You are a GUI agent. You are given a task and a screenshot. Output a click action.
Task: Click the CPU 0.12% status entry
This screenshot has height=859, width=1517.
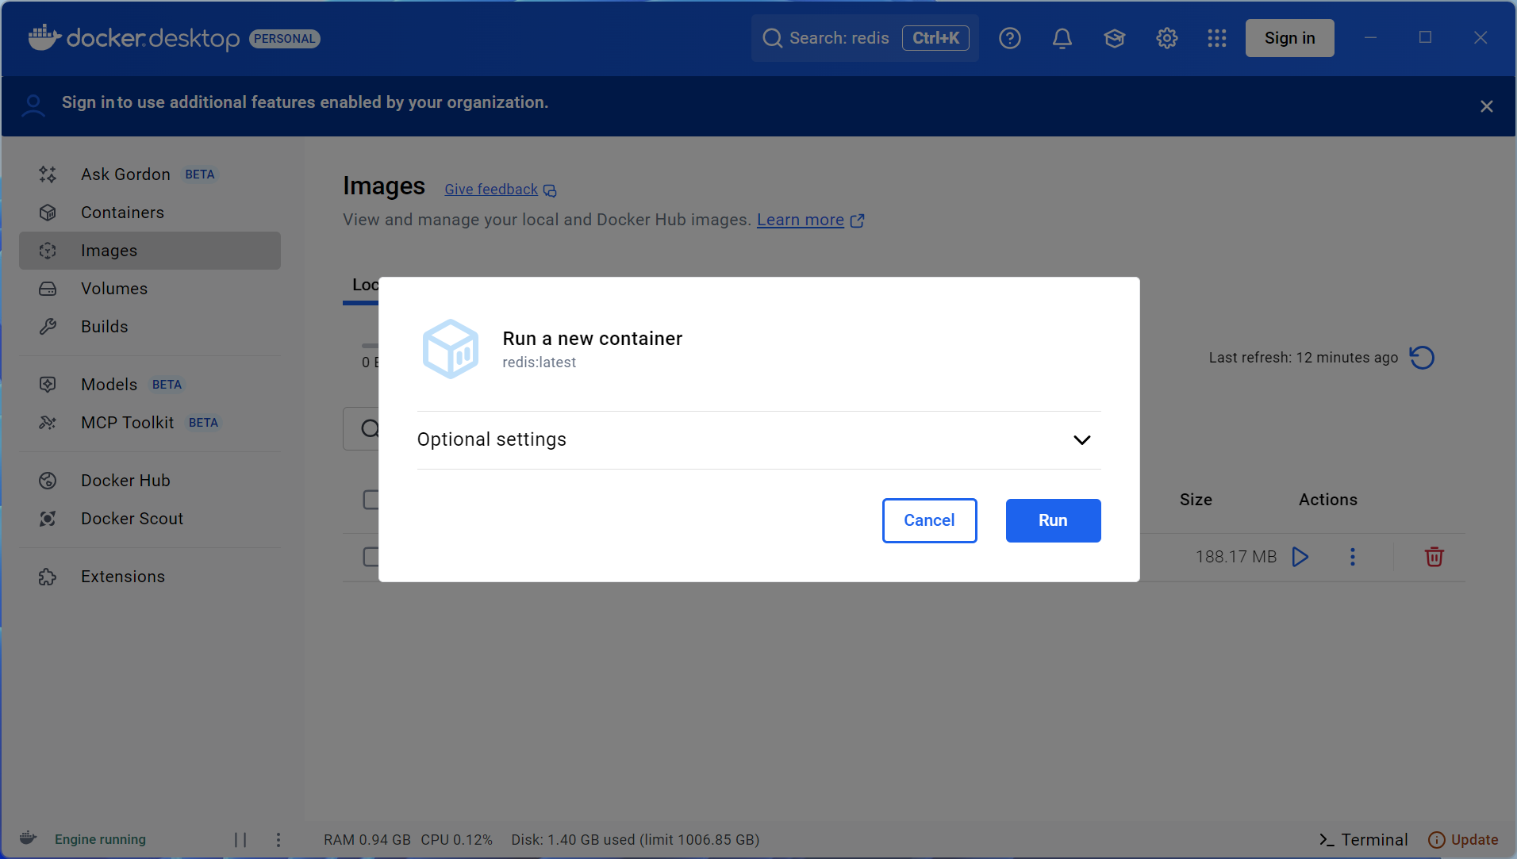457,840
